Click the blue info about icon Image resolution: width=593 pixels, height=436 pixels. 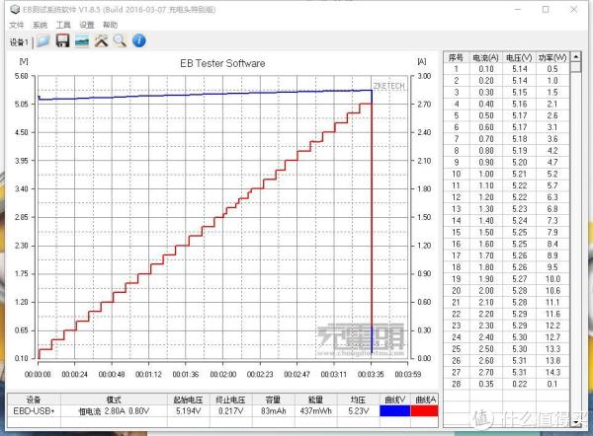pyautogui.click(x=139, y=40)
